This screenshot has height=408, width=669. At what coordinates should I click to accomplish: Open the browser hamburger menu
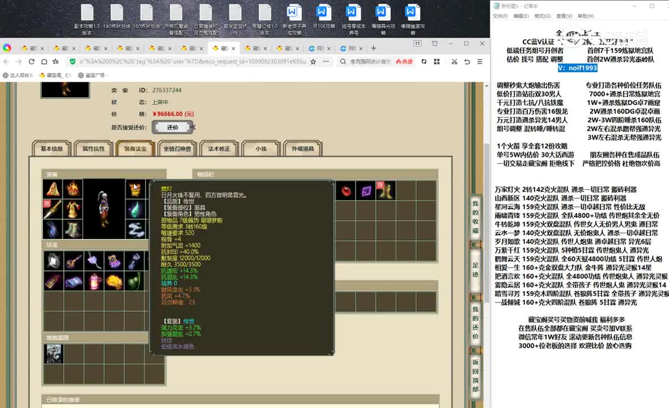click(x=480, y=62)
